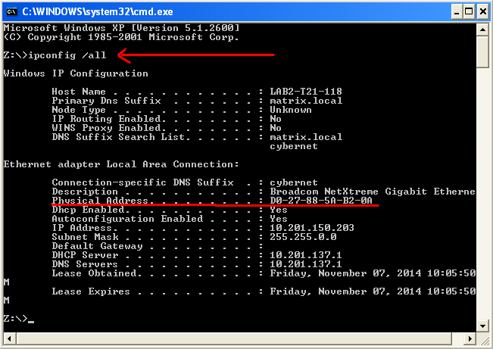Minimize the cmd.exe window
Image resolution: width=493 pixels, height=349 pixels.
[x=456, y=12]
